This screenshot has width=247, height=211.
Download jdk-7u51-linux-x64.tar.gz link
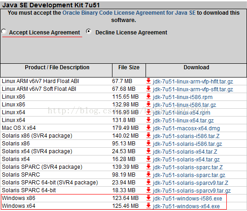183,121
